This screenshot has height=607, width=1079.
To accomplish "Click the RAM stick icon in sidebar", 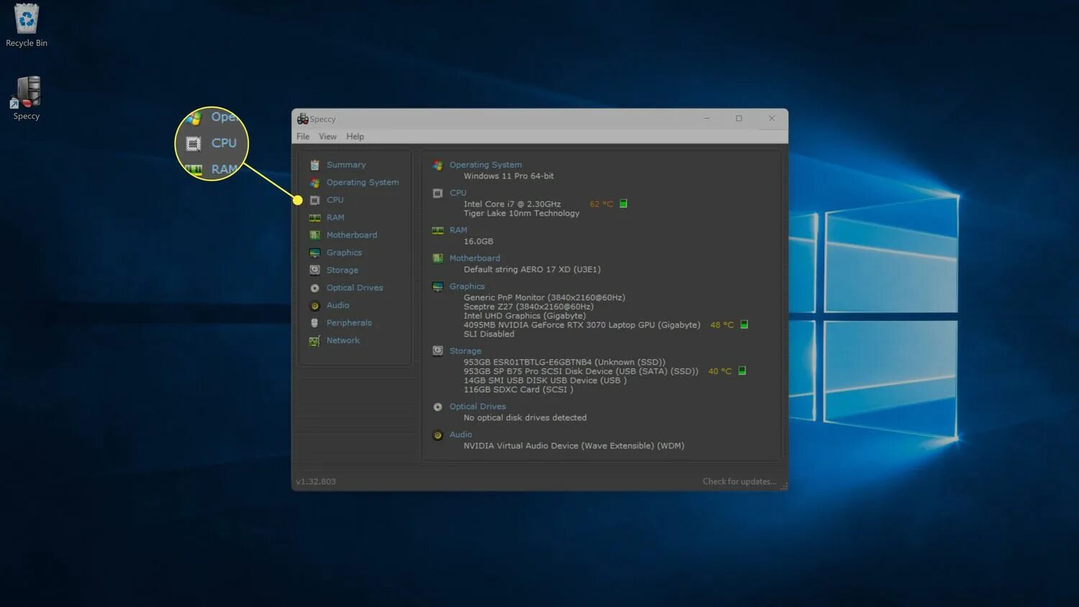I will [x=314, y=218].
